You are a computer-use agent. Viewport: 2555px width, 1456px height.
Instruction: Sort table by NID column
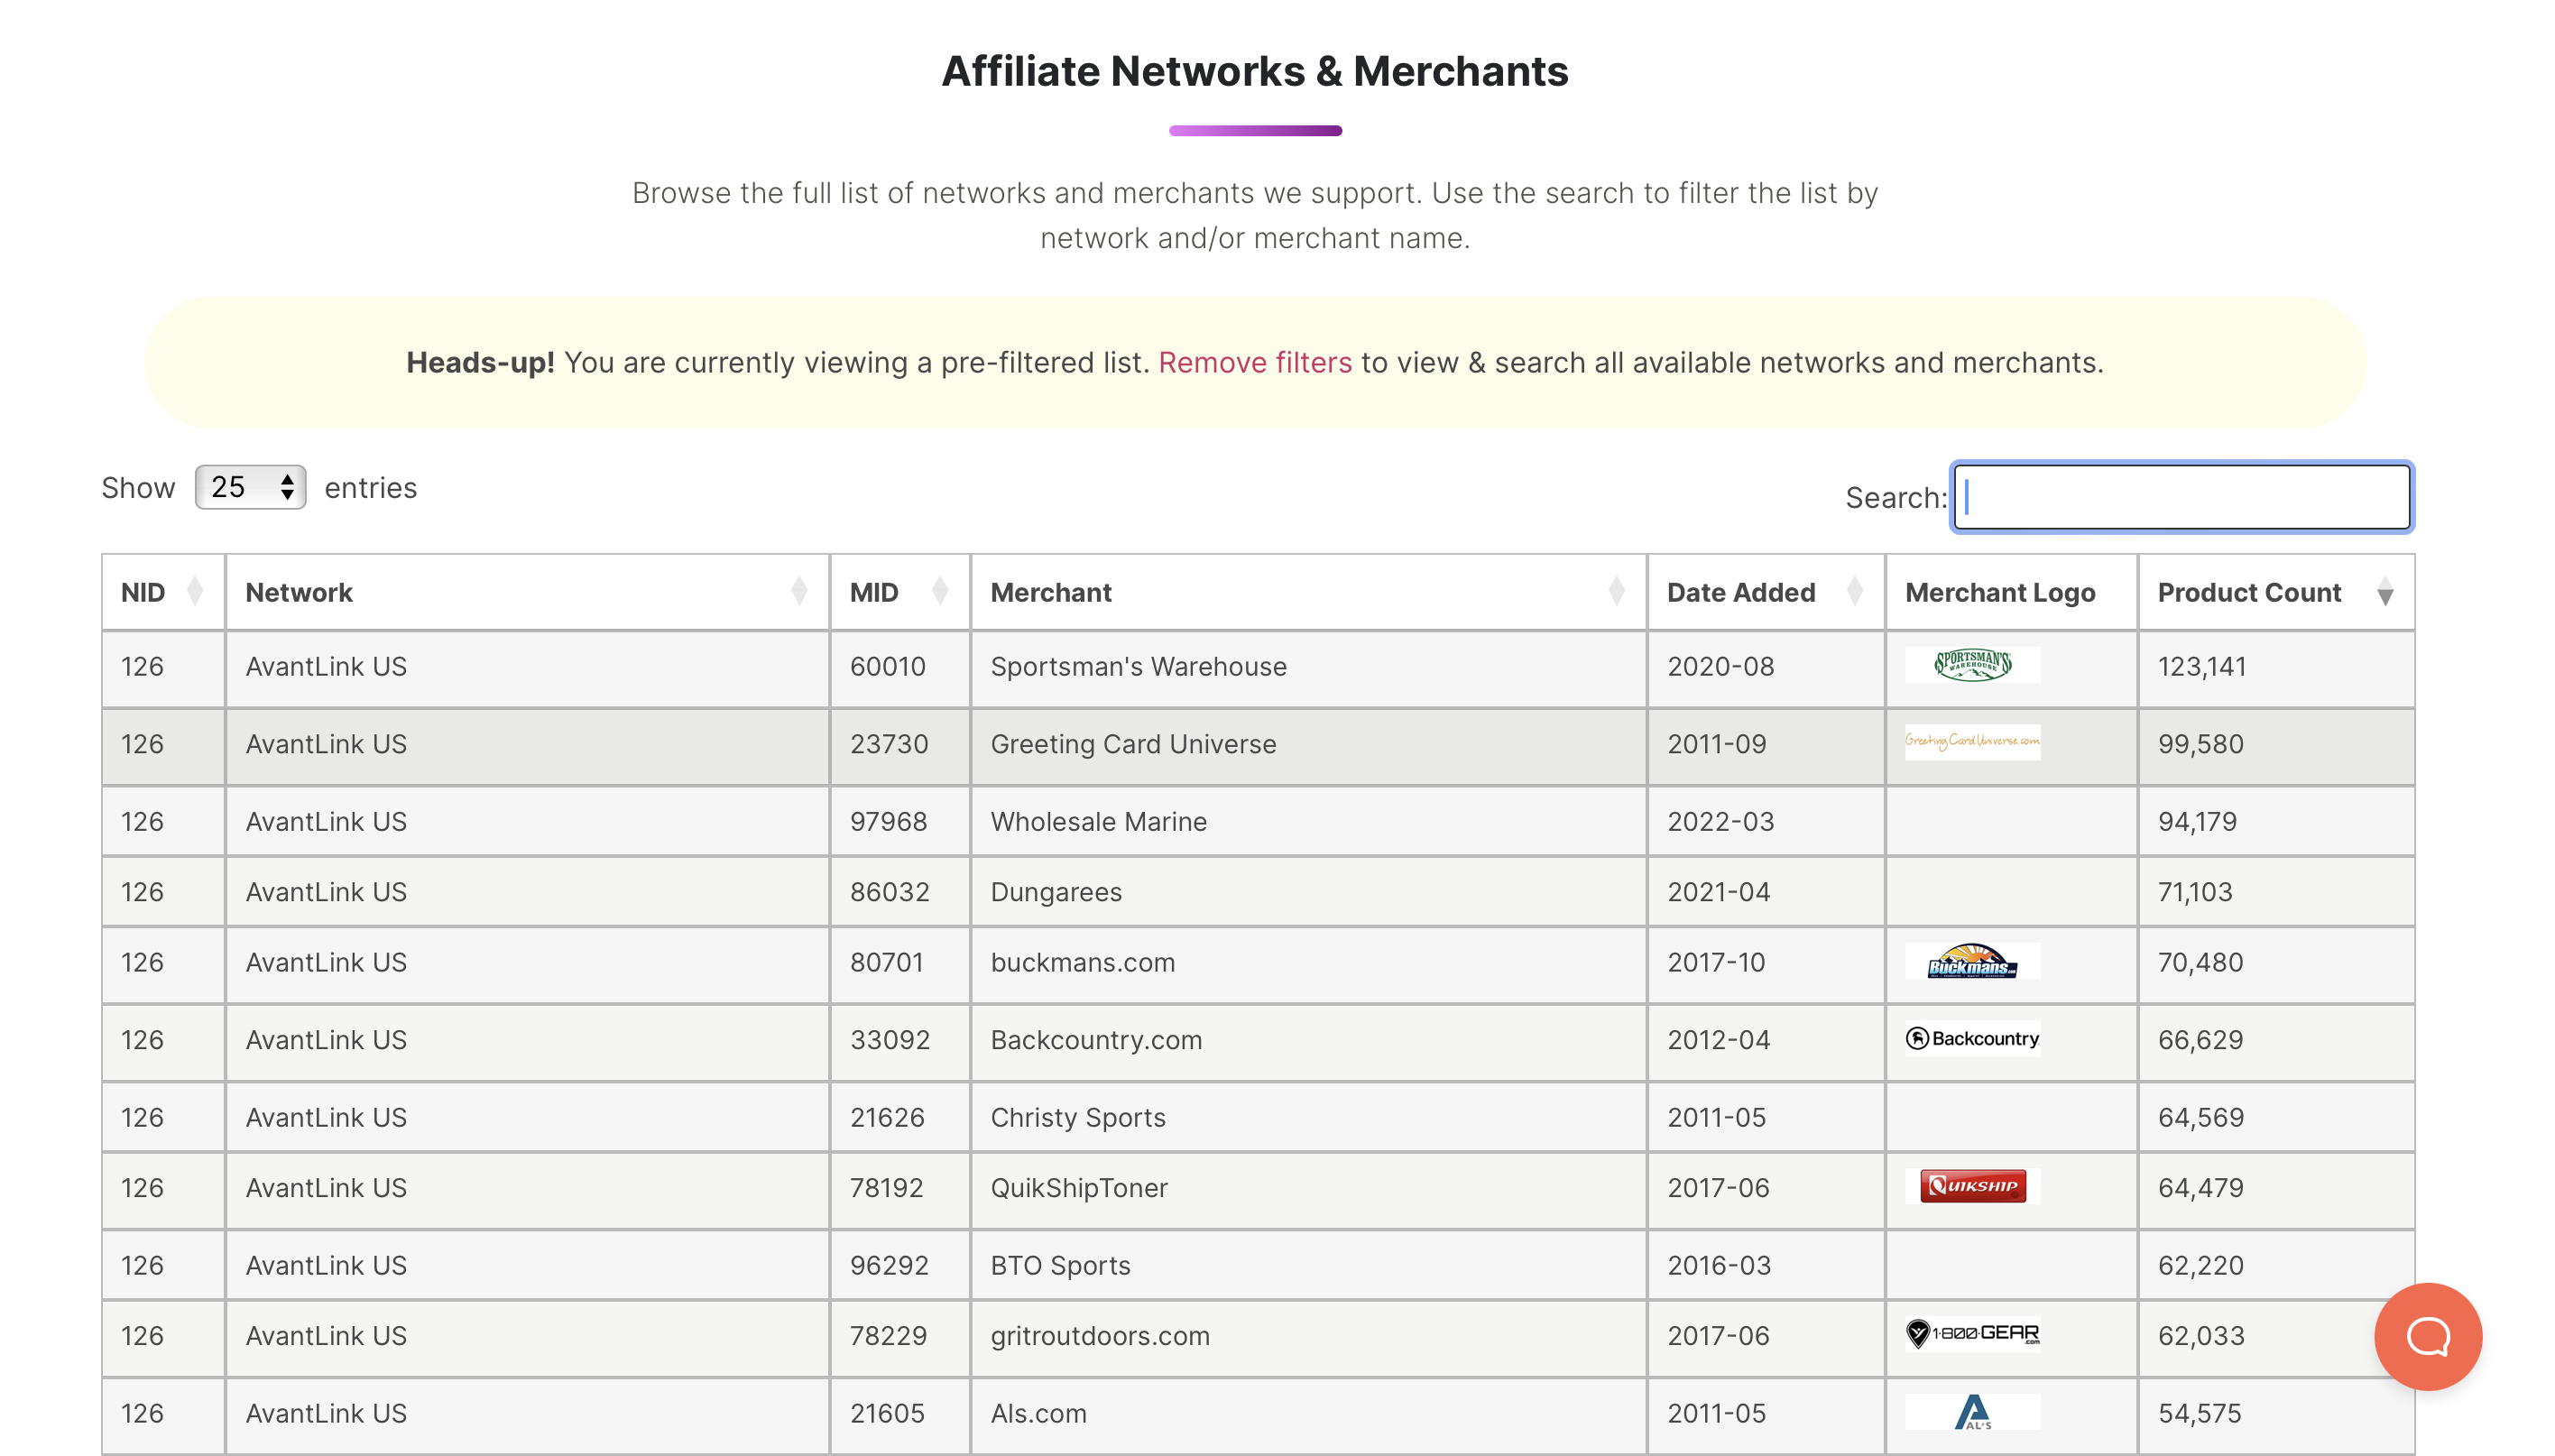163,592
